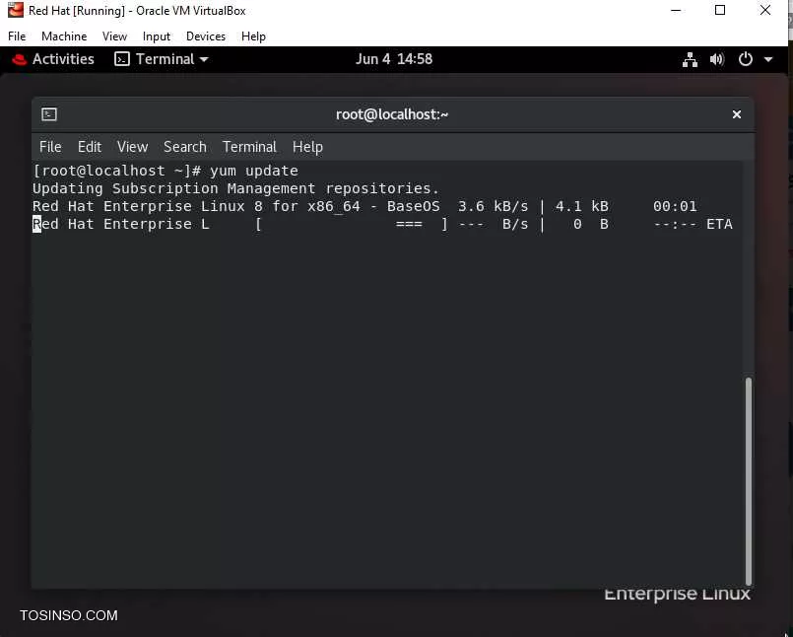Click the ETA text in the terminal
793x637 pixels.
[x=719, y=224]
